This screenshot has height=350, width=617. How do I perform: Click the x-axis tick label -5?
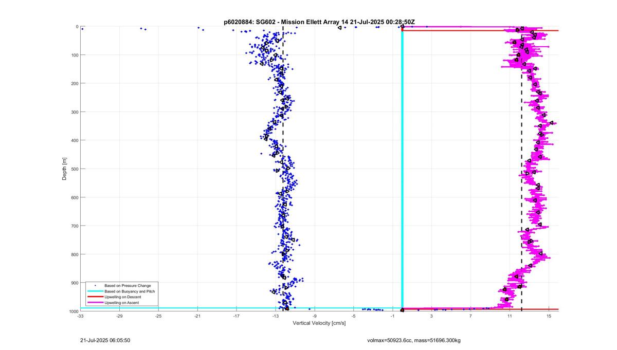coord(353,316)
